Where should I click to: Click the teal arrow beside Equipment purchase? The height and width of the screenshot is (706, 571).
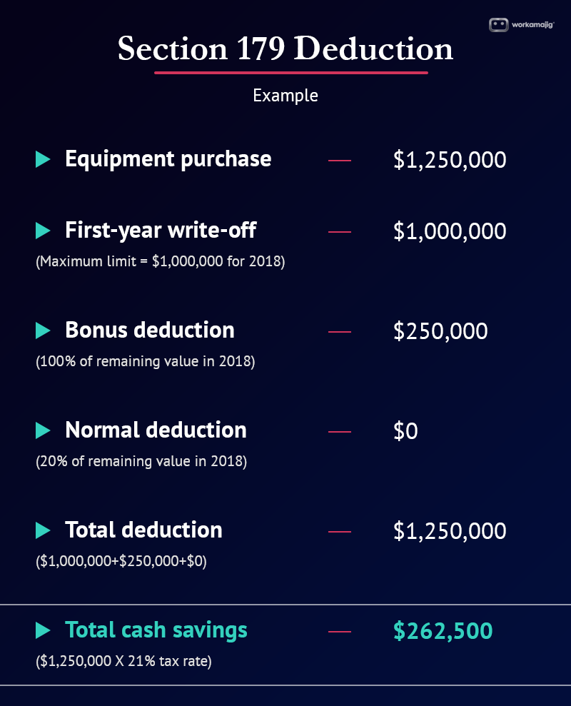(x=43, y=159)
